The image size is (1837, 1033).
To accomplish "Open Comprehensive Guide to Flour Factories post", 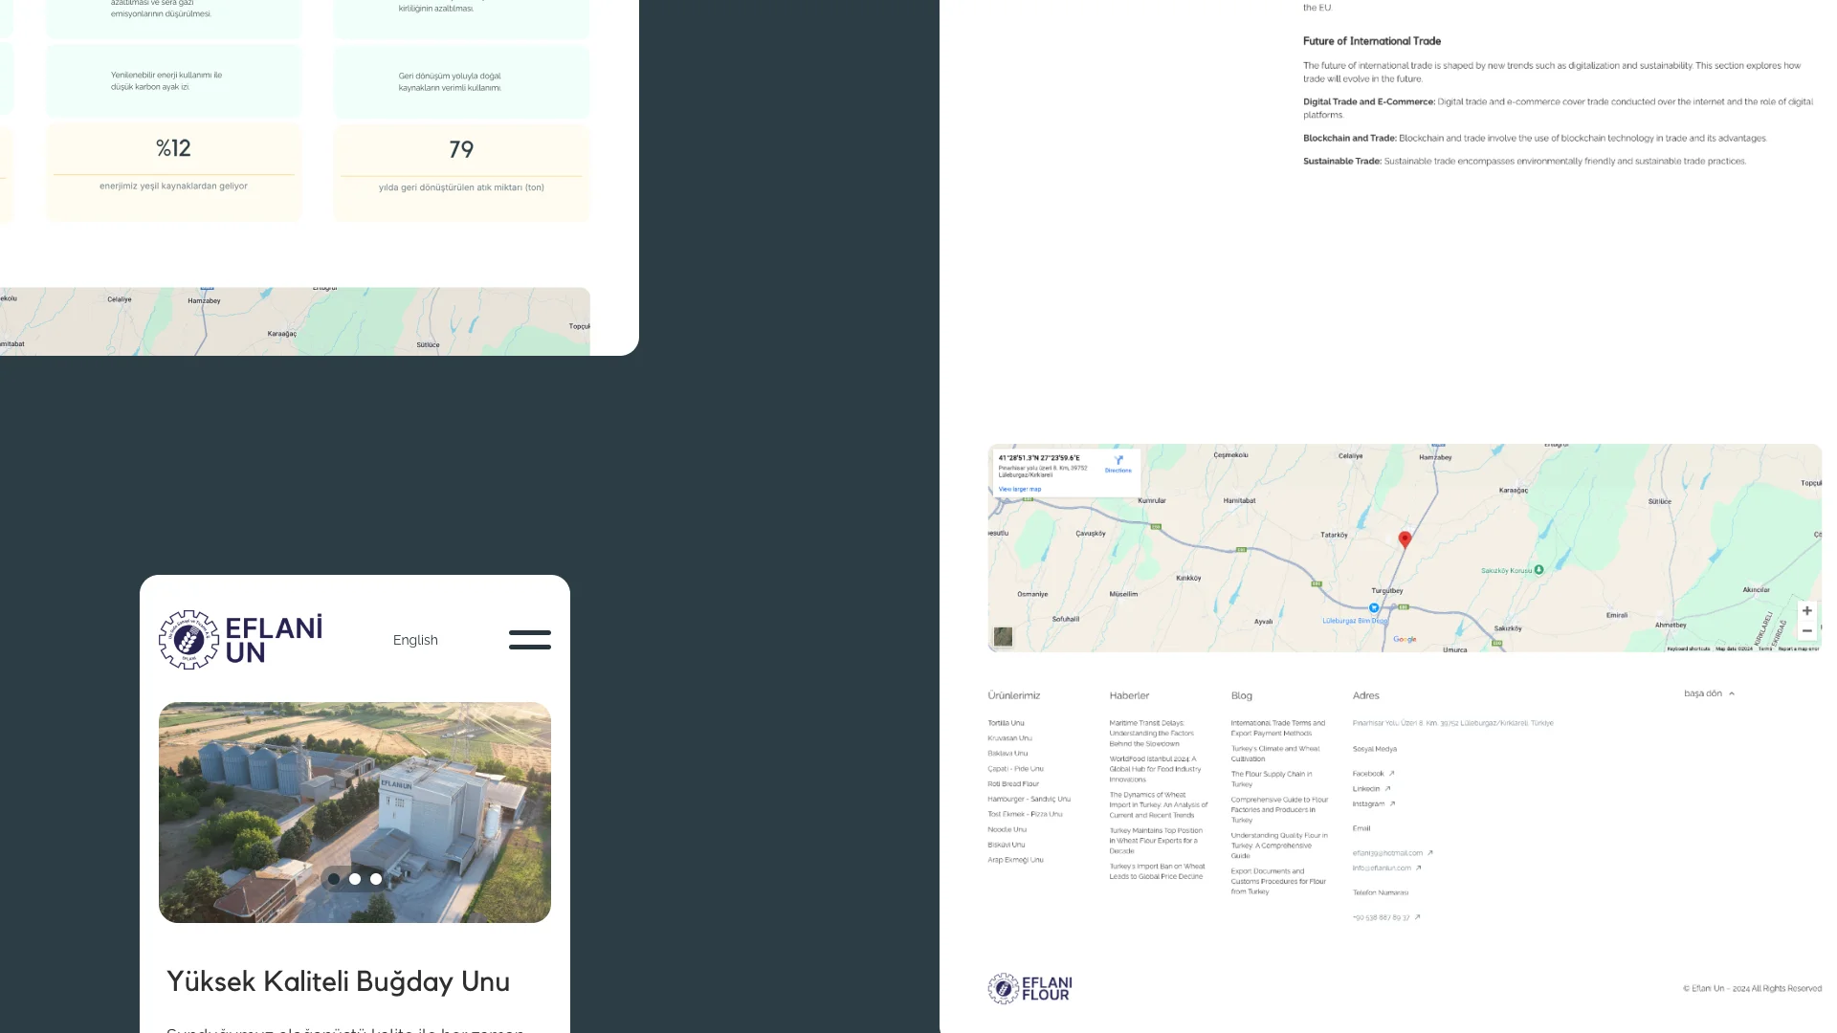I will (x=1279, y=810).
